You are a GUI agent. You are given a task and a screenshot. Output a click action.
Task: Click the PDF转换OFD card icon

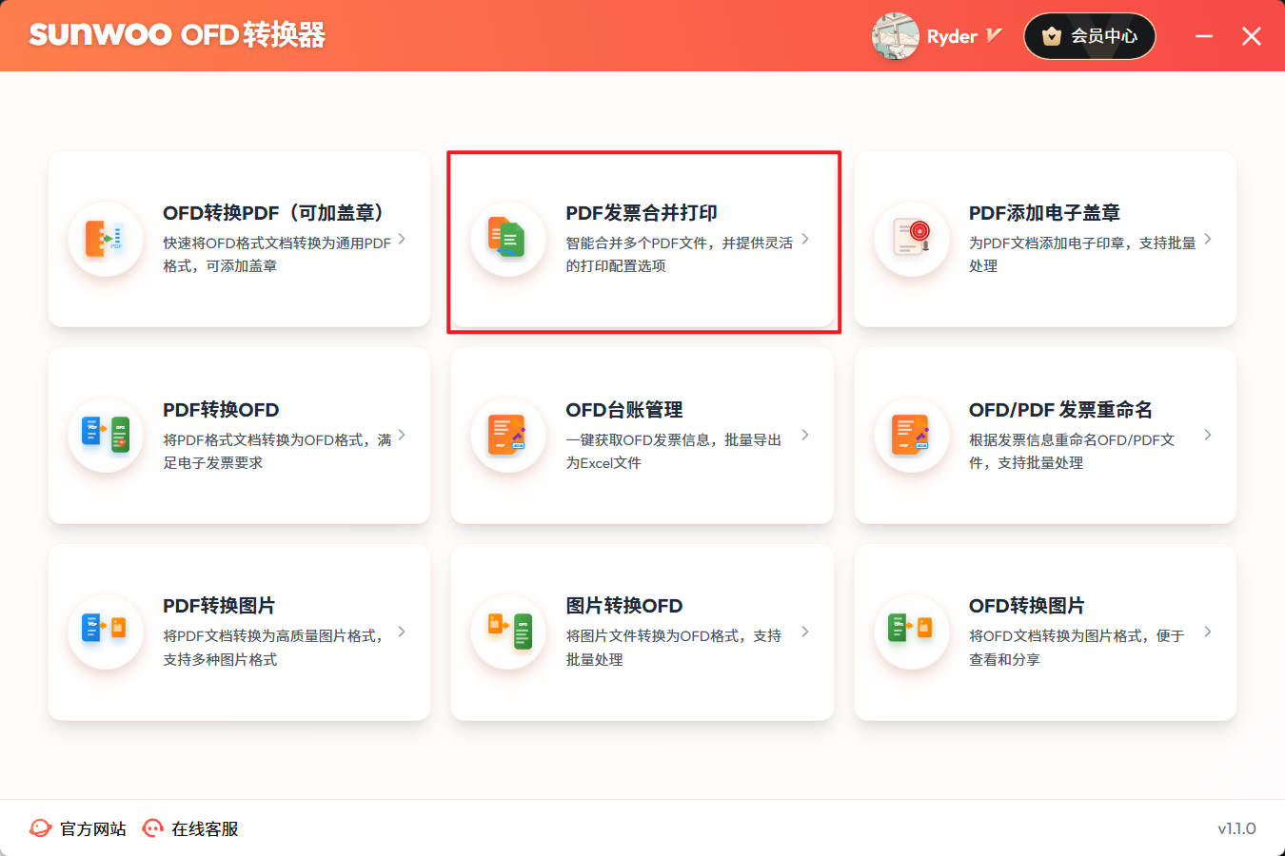click(x=106, y=435)
